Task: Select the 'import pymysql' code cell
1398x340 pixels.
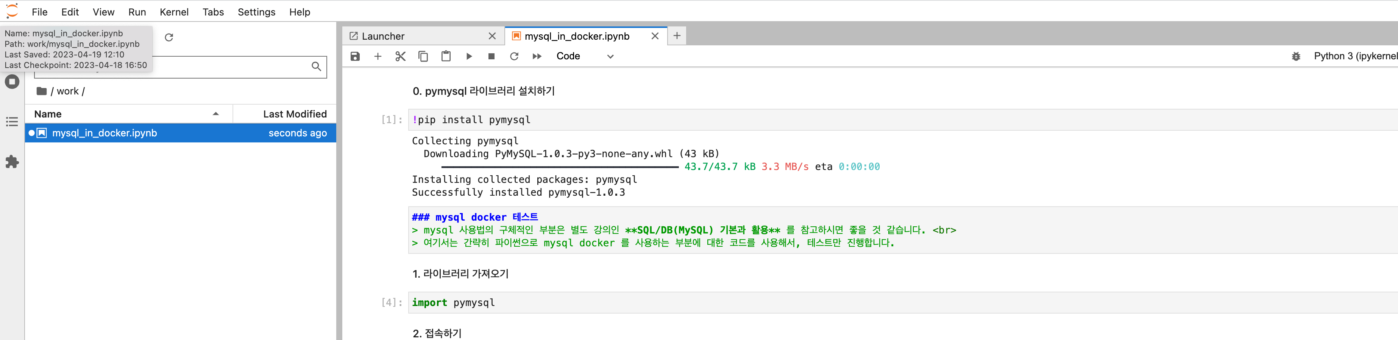Action: pyautogui.click(x=903, y=303)
